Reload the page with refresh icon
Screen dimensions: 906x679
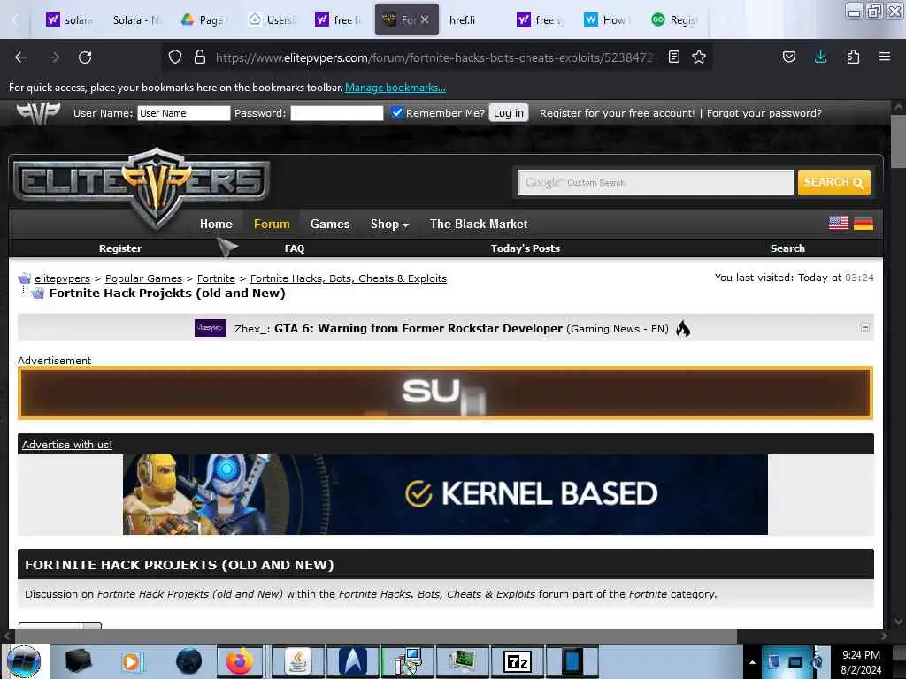(x=85, y=57)
